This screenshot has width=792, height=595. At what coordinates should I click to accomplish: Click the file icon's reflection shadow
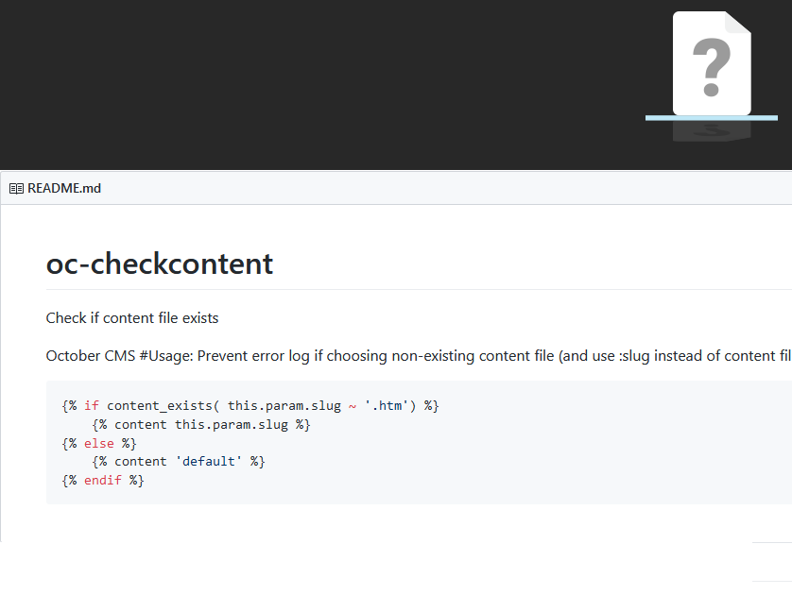712,131
